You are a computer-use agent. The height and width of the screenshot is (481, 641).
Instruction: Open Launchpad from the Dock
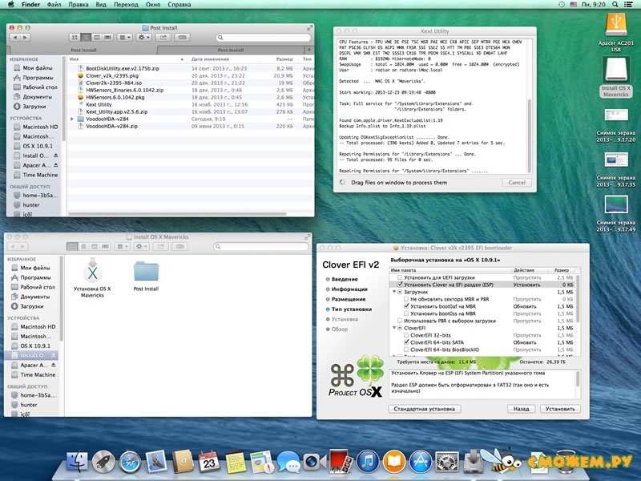click(x=103, y=463)
